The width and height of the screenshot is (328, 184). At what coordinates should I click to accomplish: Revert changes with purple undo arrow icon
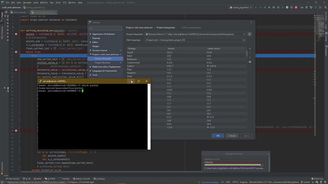[x=320, y=7]
